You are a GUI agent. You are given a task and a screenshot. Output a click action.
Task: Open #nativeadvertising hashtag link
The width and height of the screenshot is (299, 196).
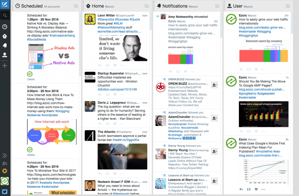(x=62, y=35)
